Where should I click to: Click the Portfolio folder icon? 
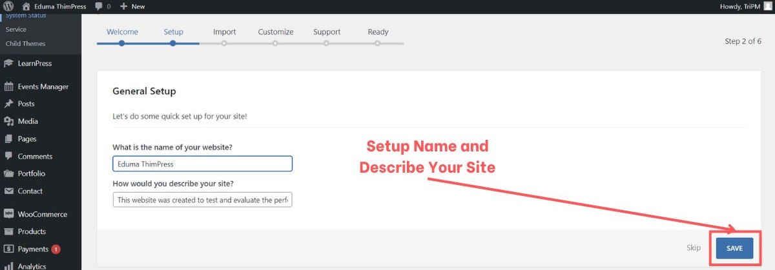tap(8, 173)
